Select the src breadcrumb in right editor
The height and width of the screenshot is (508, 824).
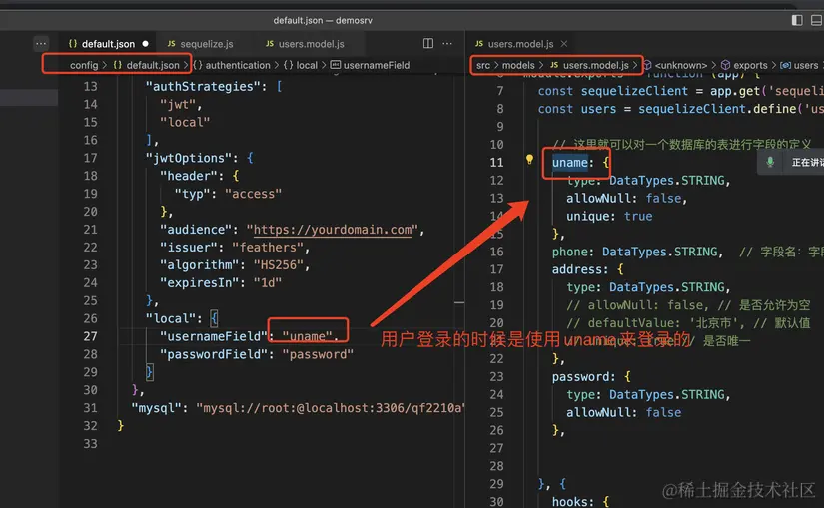point(483,65)
